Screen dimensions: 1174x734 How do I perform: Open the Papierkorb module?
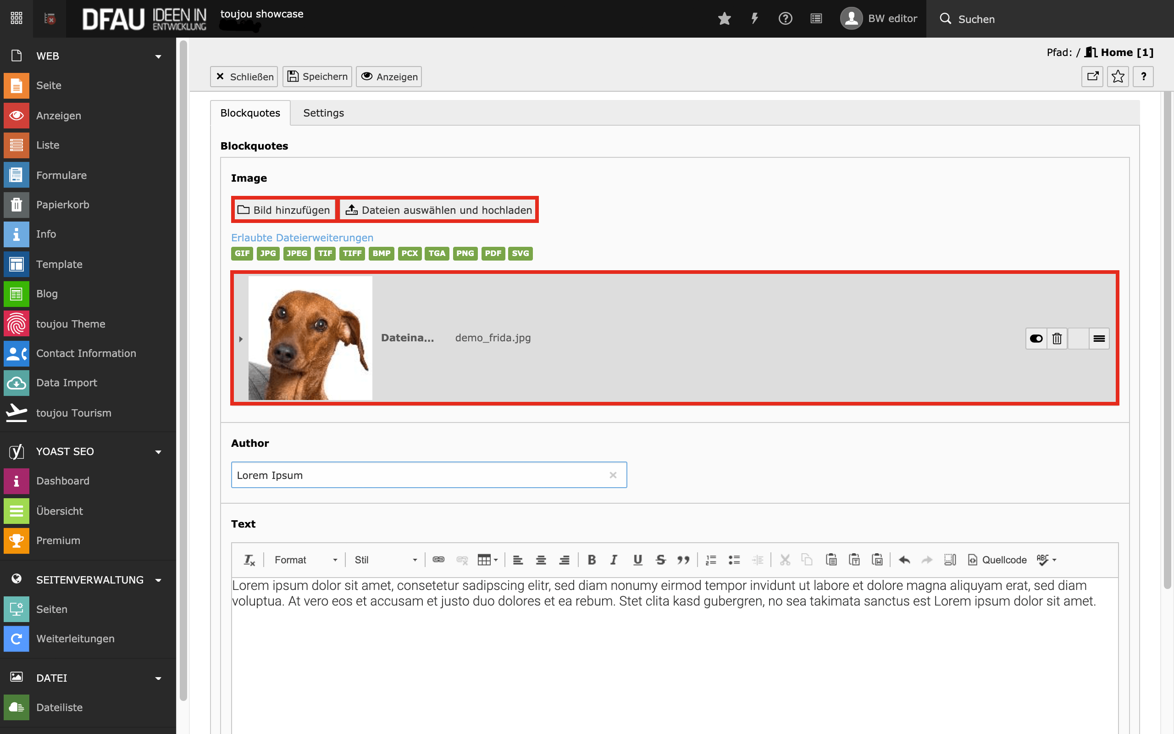tap(62, 205)
